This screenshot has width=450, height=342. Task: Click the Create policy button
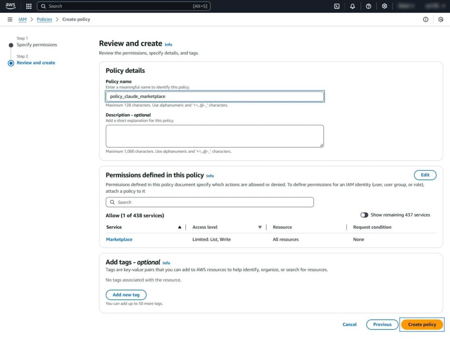[421, 324]
